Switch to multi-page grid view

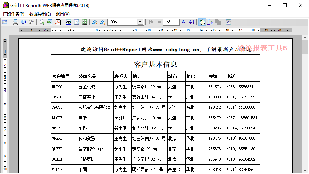(x=84, y=22)
